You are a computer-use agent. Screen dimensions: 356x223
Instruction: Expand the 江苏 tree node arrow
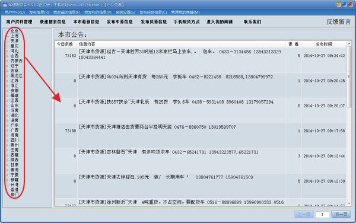[7, 81]
